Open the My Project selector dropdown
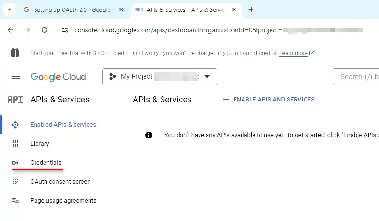Image resolution: width=379 pixels, height=221 pixels. [160, 77]
